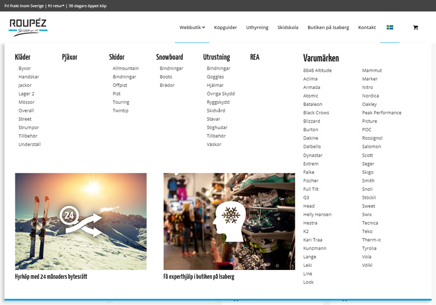Click 'Få experthjälp i butiken på Isaberg' caption

(199, 277)
